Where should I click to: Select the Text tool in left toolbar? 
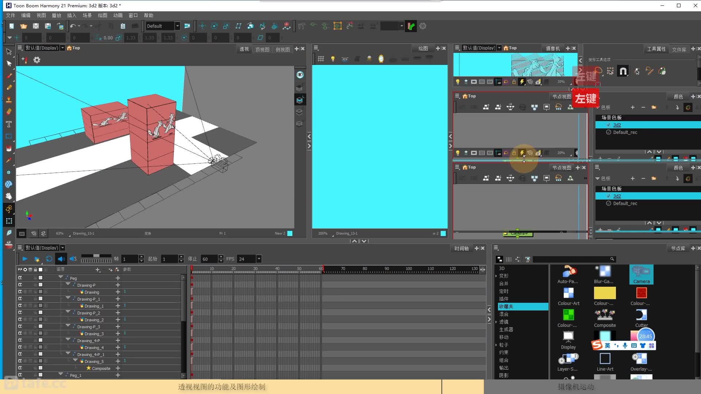tap(9, 124)
